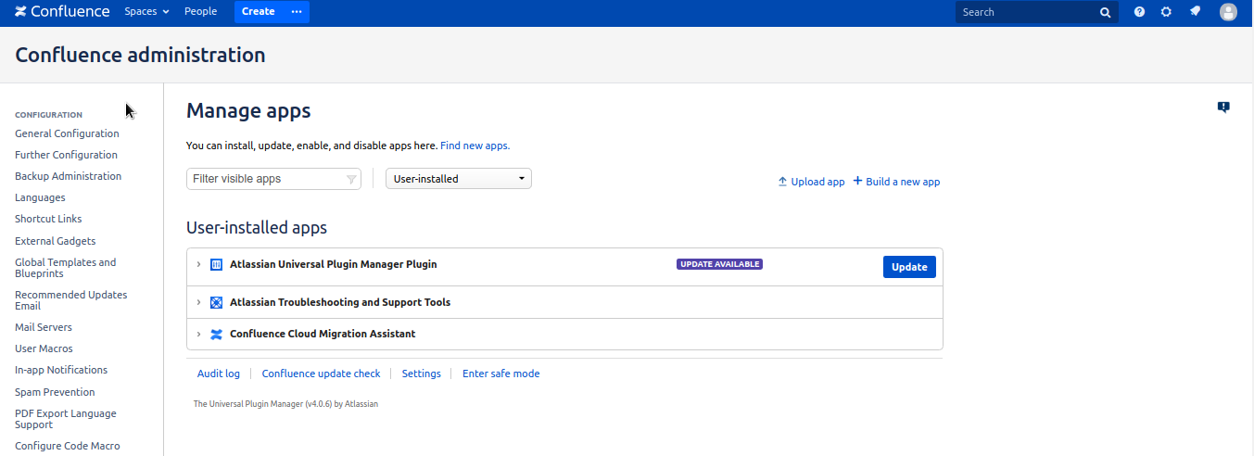Open External Gadgets in sidebar
Image resolution: width=1254 pixels, height=456 pixels.
(x=55, y=241)
